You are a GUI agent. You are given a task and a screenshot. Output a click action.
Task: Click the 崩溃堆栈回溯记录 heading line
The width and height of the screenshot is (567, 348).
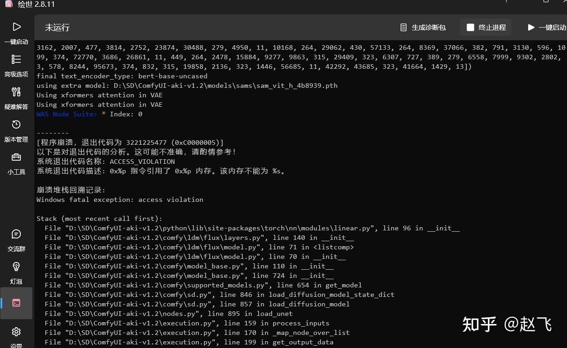coord(71,190)
